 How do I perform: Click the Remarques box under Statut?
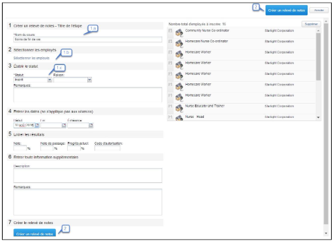pyautogui.click(x=88, y=94)
